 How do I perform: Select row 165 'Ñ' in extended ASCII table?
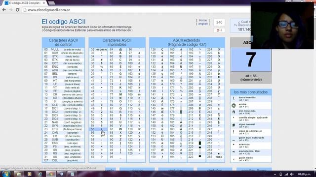[178, 67]
